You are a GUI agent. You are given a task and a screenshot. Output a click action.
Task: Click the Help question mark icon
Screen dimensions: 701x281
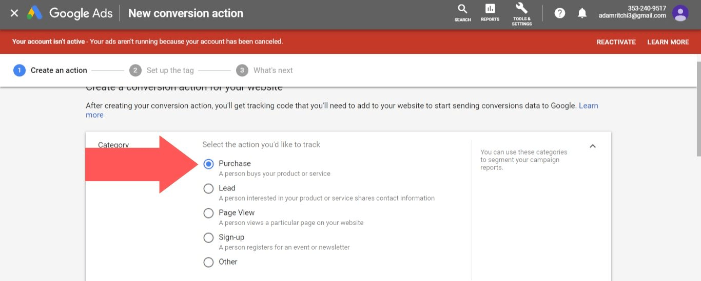click(560, 13)
